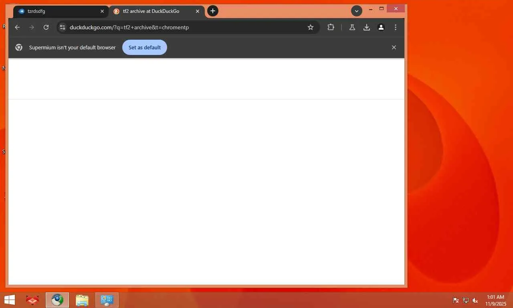Open the Extensions puzzle icon

[x=331, y=27]
